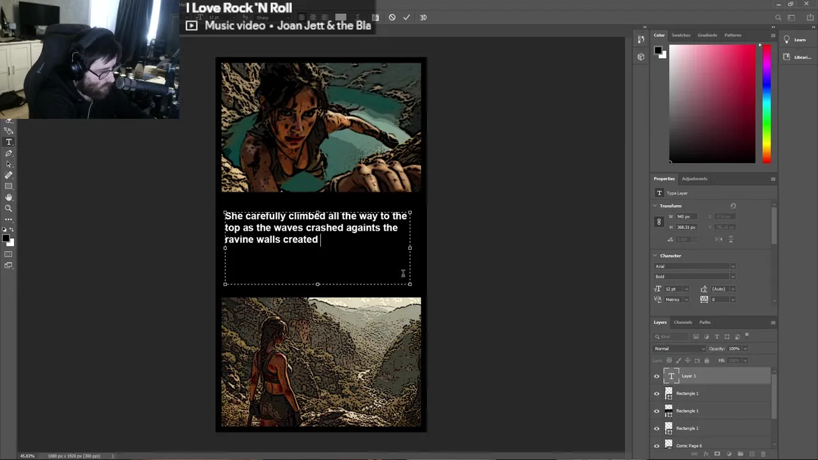This screenshot has width=818, height=460.
Task: Change the screen mode icon
Action: click(x=8, y=265)
